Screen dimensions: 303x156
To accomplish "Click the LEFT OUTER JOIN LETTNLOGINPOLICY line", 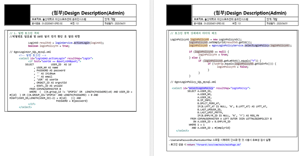I will point(231,119).
